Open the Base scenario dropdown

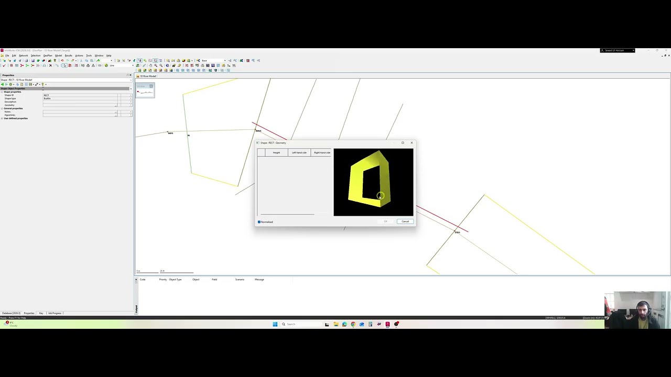tap(224, 60)
